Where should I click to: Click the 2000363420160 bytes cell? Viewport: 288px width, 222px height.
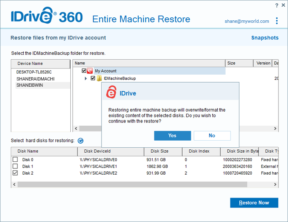click(x=238, y=166)
